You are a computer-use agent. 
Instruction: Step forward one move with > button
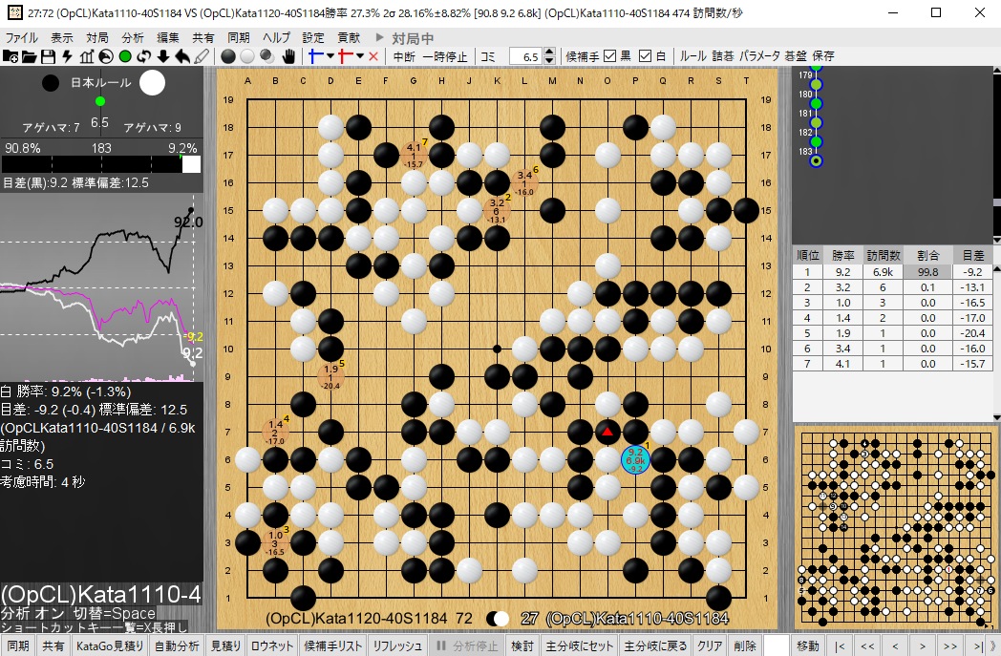[x=922, y=646]
